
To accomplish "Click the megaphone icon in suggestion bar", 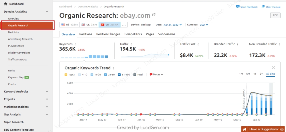I will click(x=245, y=129).
